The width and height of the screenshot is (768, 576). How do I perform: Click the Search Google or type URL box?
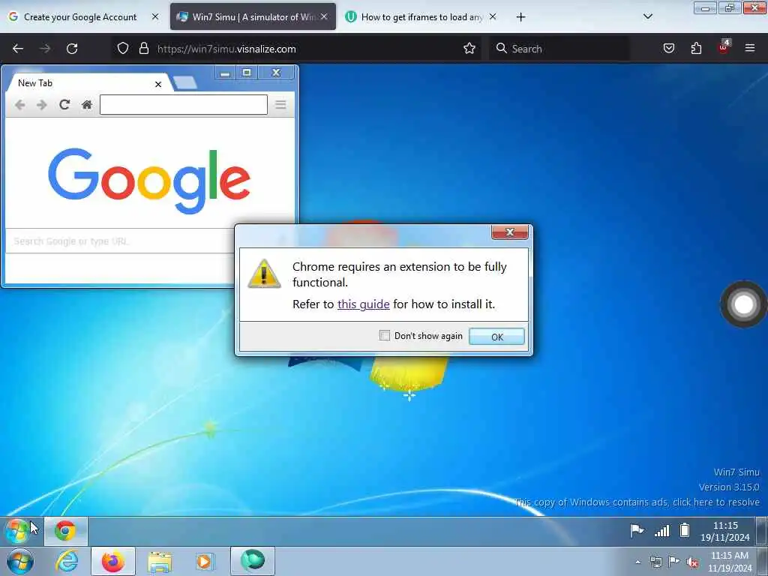point(119,241)
